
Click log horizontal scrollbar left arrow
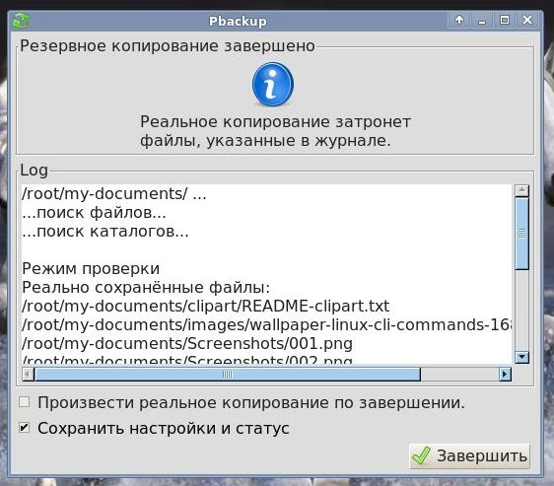click(28, 374)
